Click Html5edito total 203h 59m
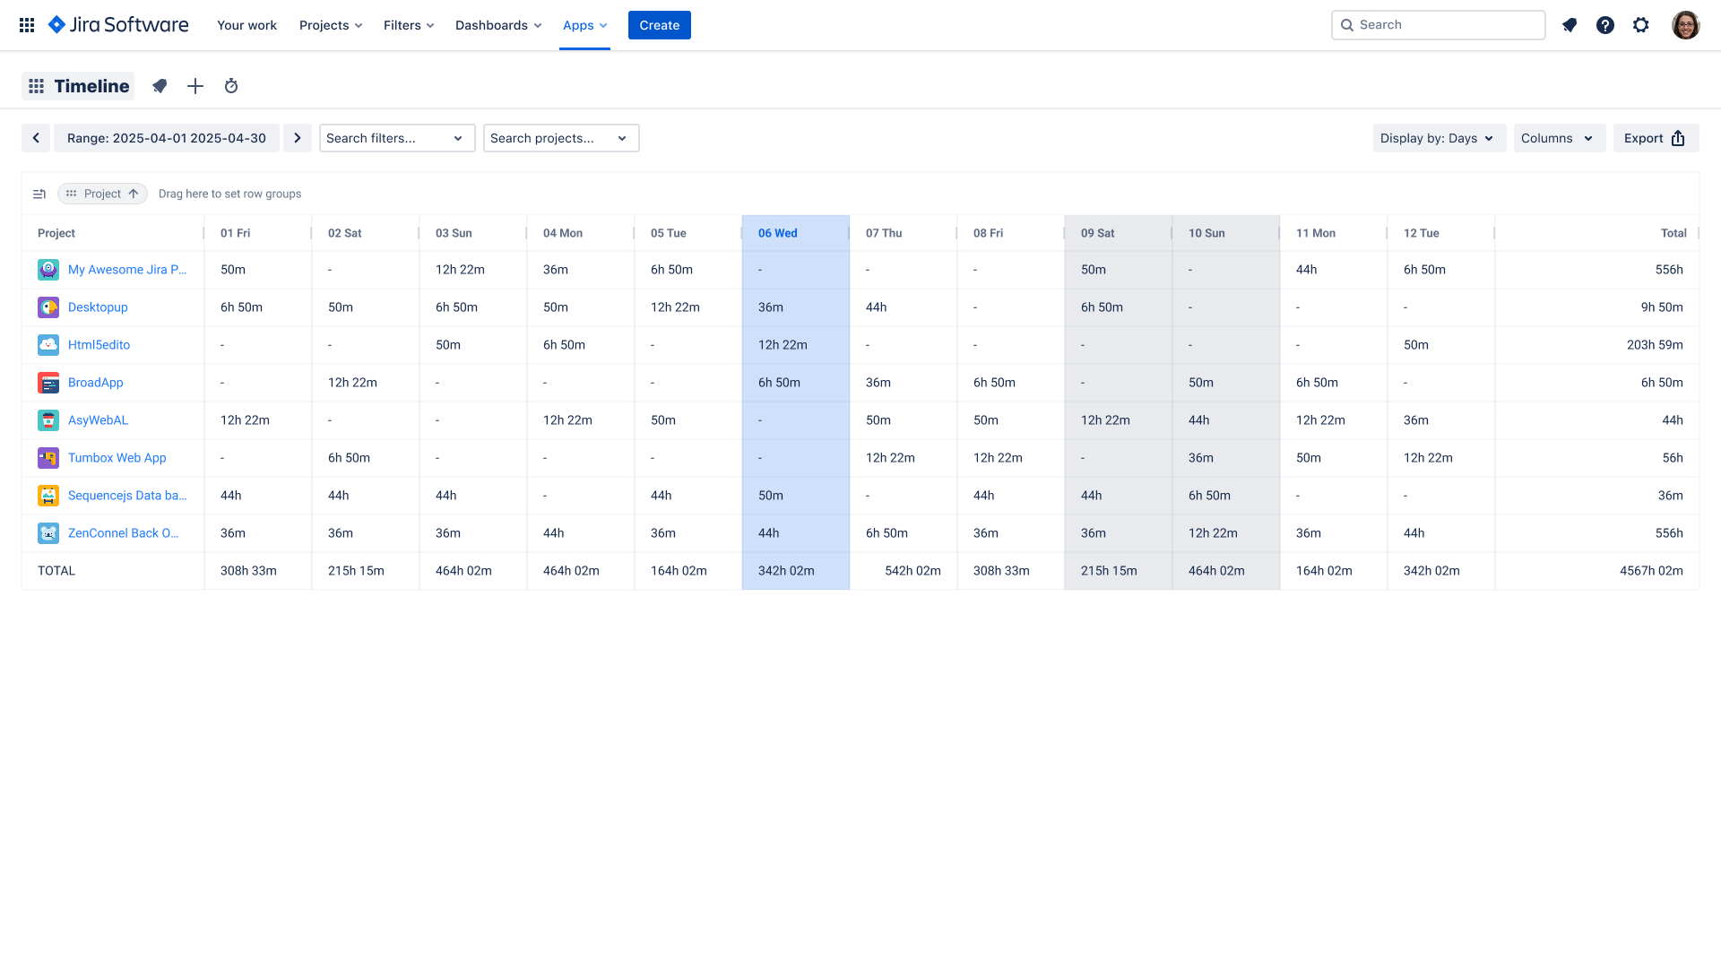This screenshot has height=968, width=1721. pyautogui.click(x=1655, y=345)
